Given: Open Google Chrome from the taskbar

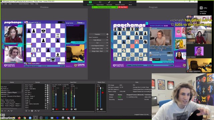Looking at the screenshot, I should (24, 118).
